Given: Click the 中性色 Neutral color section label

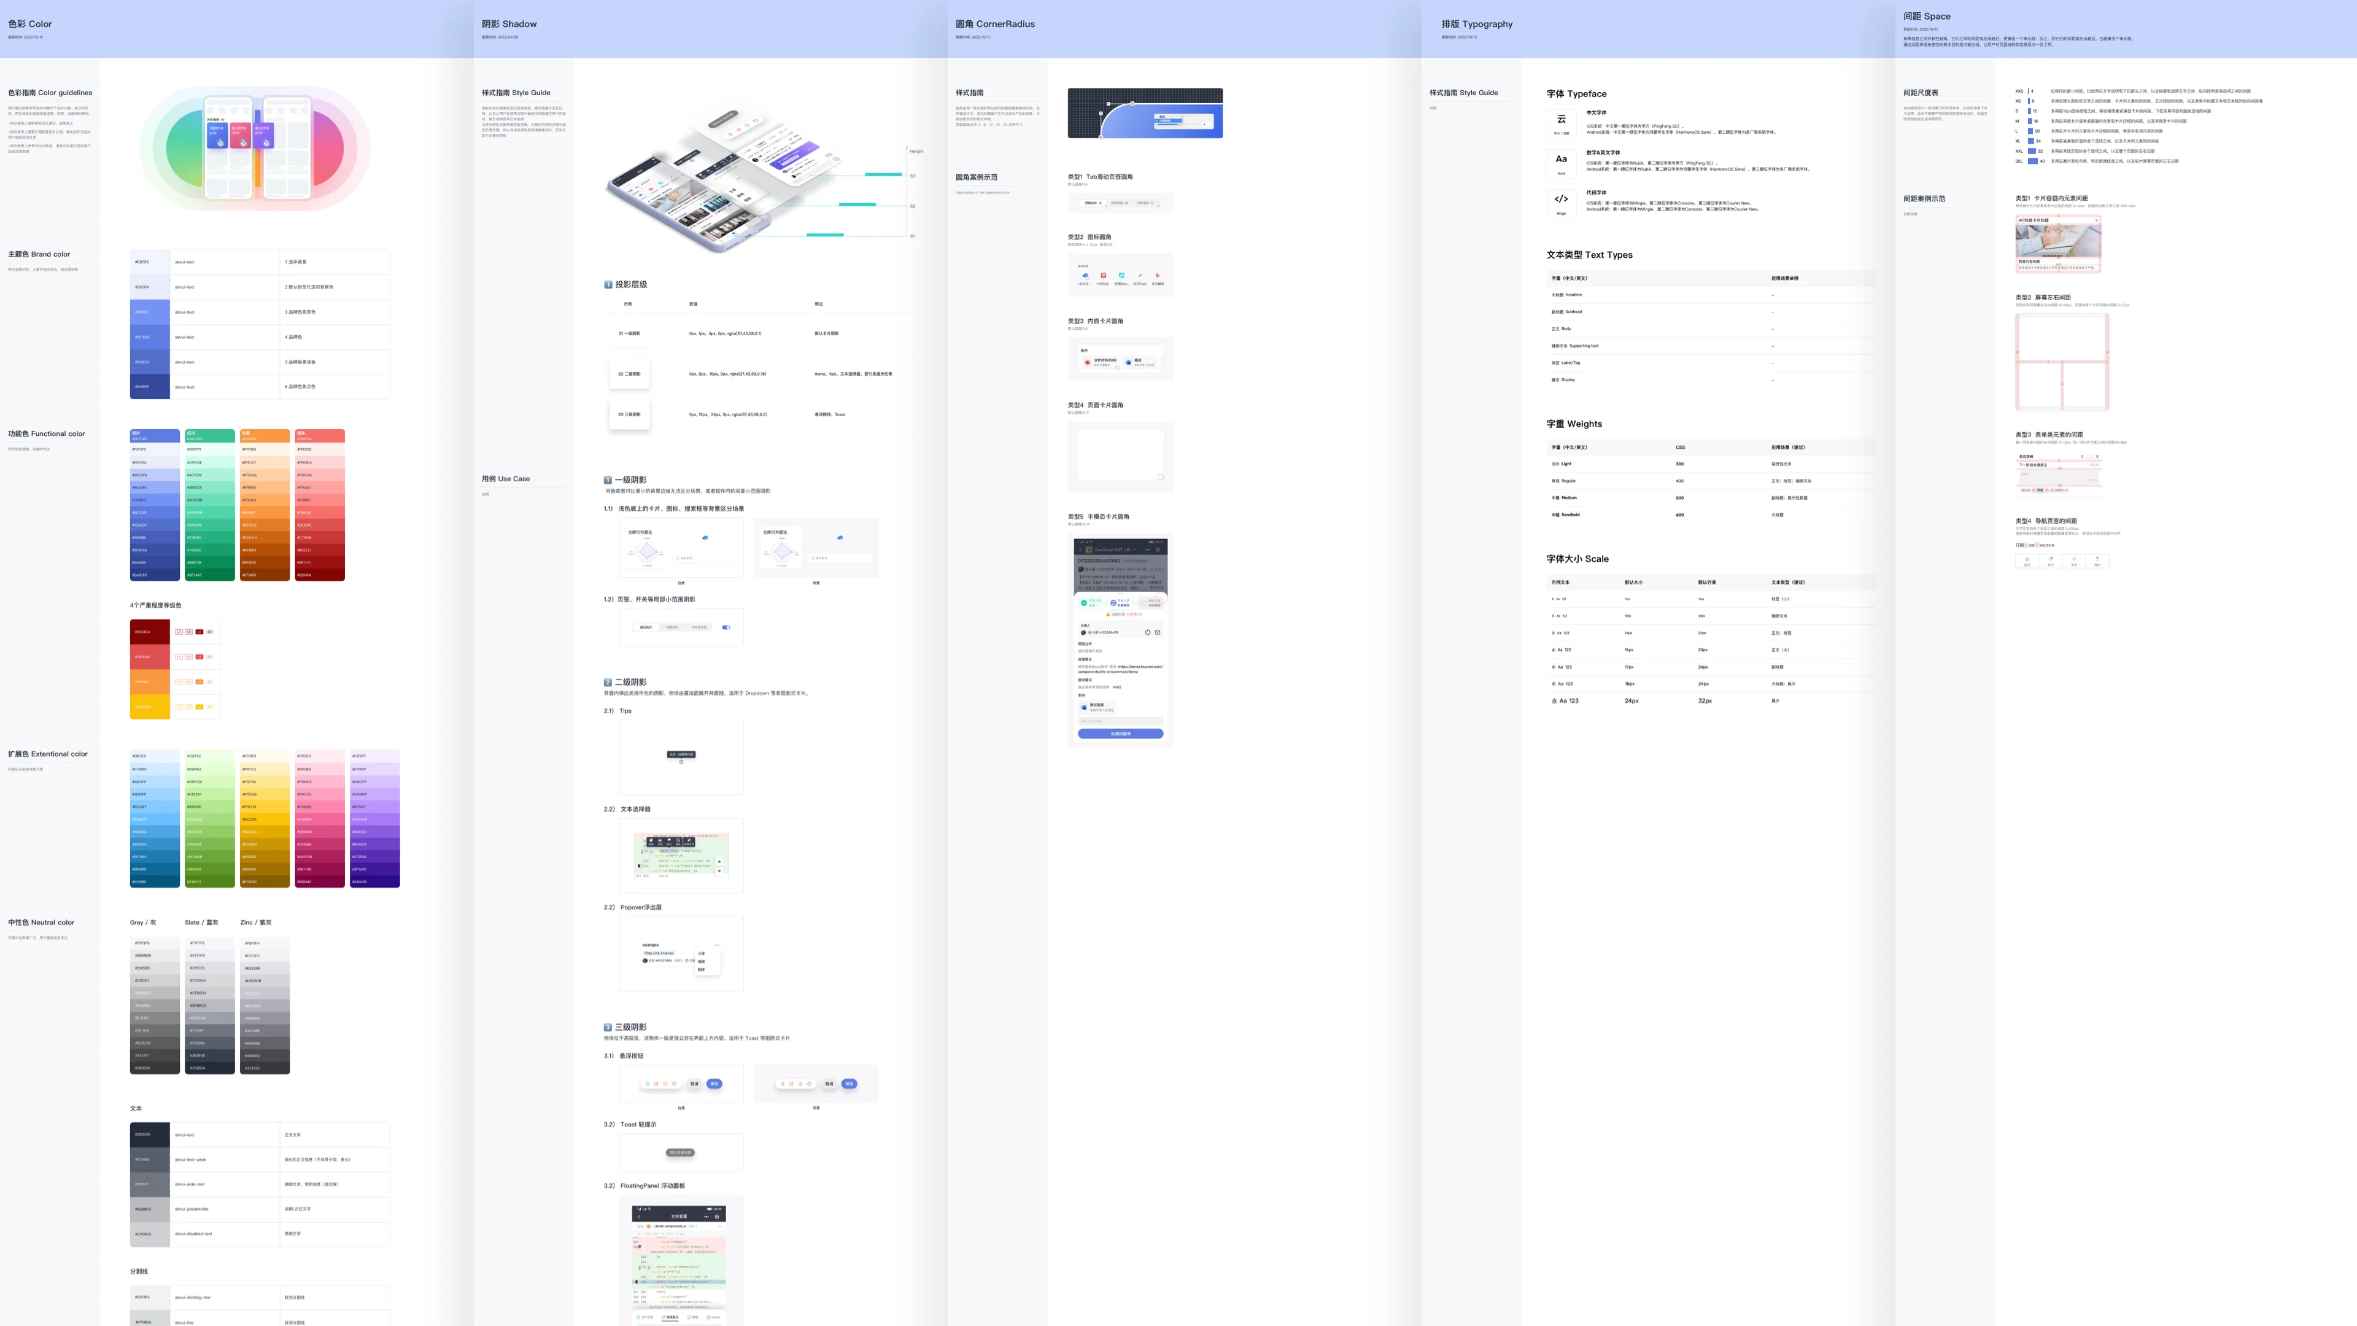Looking at the screenshot, I should click(41, 923).
